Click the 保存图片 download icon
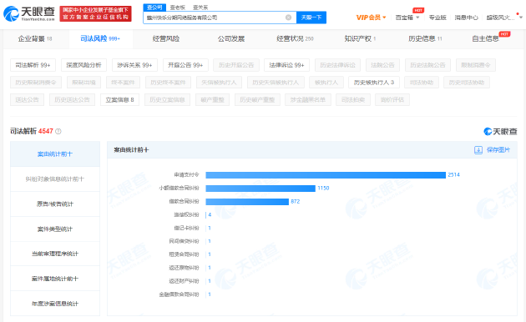 pyautogui.click(x=478, y=150)
